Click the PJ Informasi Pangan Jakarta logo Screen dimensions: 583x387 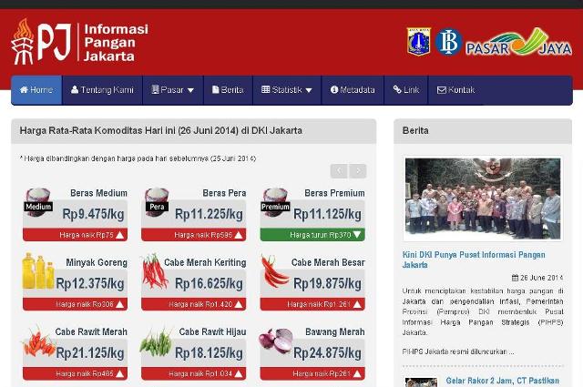[x=79, y=42]
